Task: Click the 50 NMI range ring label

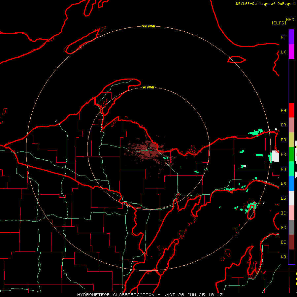Action: coord(148,87)
